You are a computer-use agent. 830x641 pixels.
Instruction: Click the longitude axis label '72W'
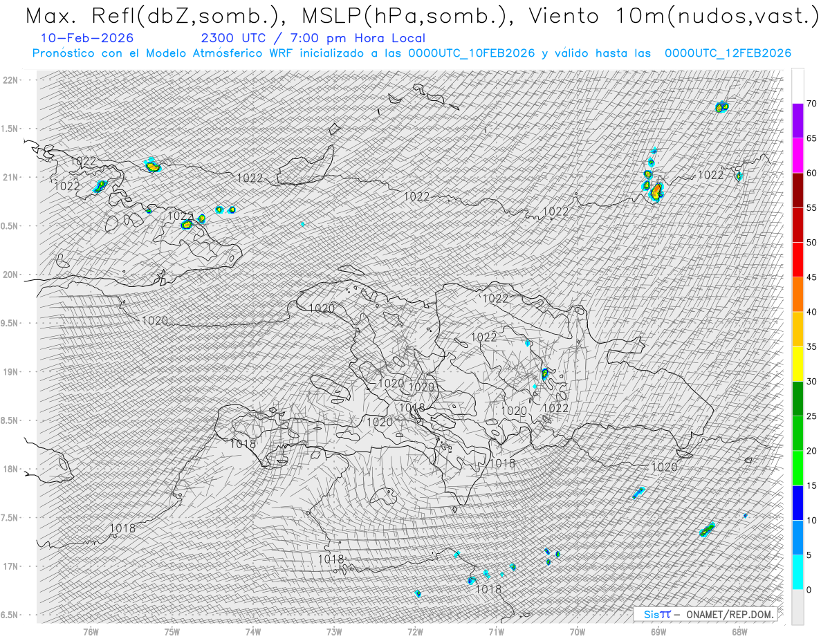(x=415, y=632)
